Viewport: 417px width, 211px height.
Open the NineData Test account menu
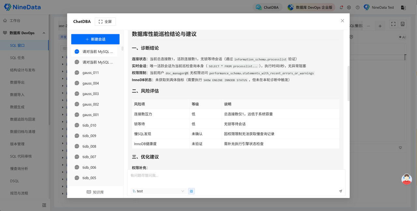click(x=379, y=7)
